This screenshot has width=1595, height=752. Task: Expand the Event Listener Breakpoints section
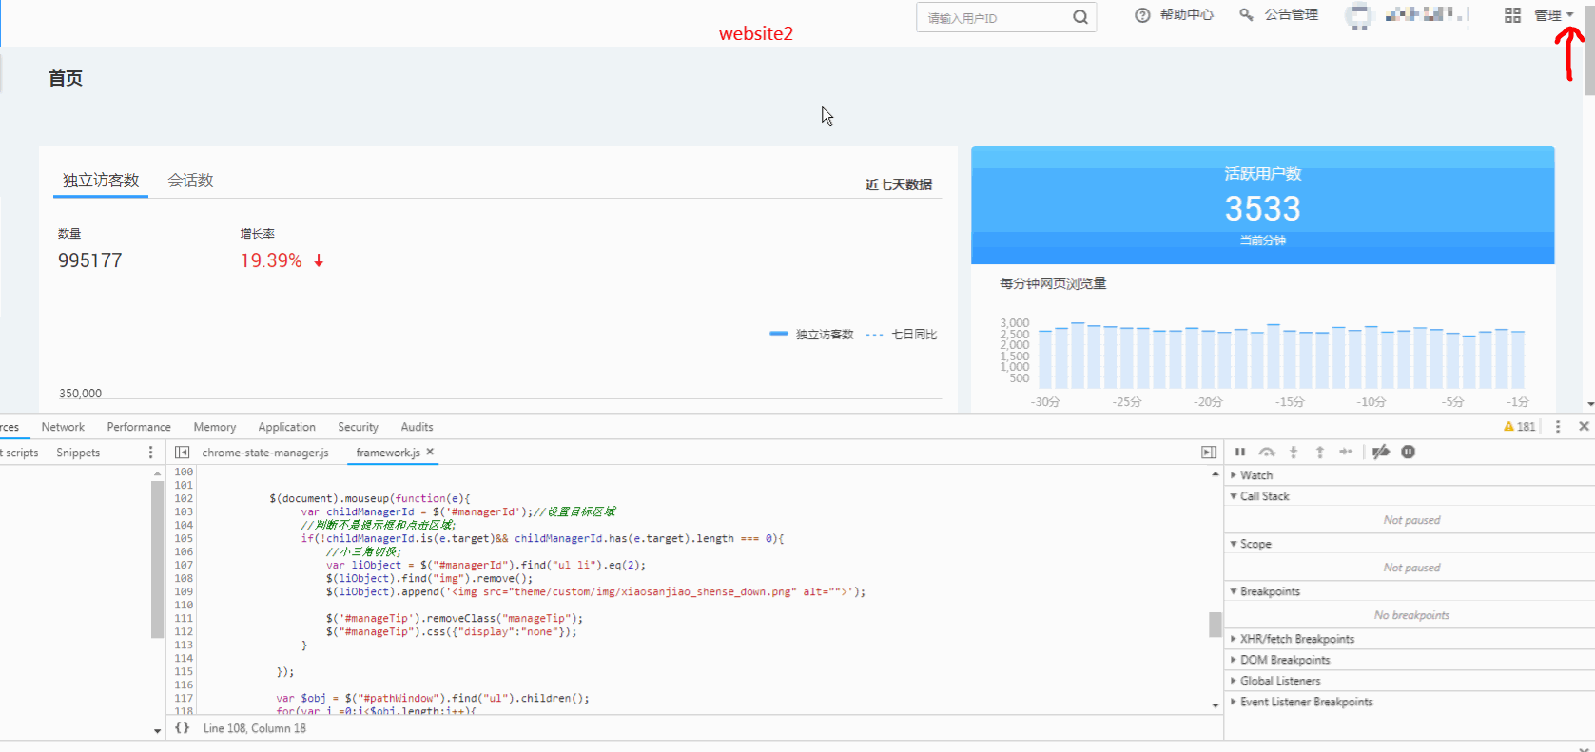click(x=1302, y=702)
